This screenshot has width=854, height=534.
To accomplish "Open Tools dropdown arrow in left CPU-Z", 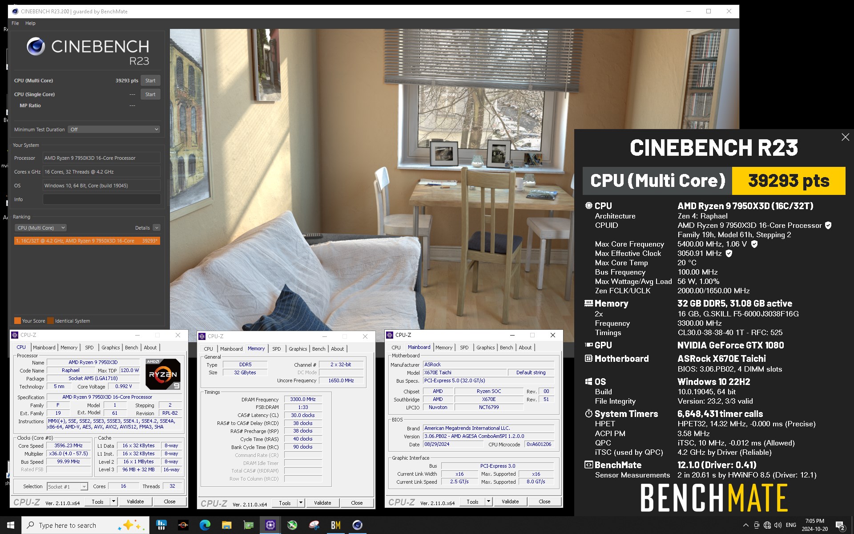I will click(113, 502).
